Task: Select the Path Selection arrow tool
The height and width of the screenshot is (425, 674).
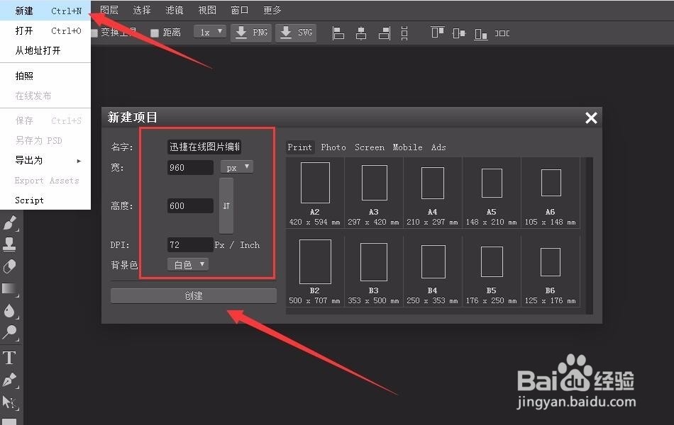Action: click(x=9, y=402)
